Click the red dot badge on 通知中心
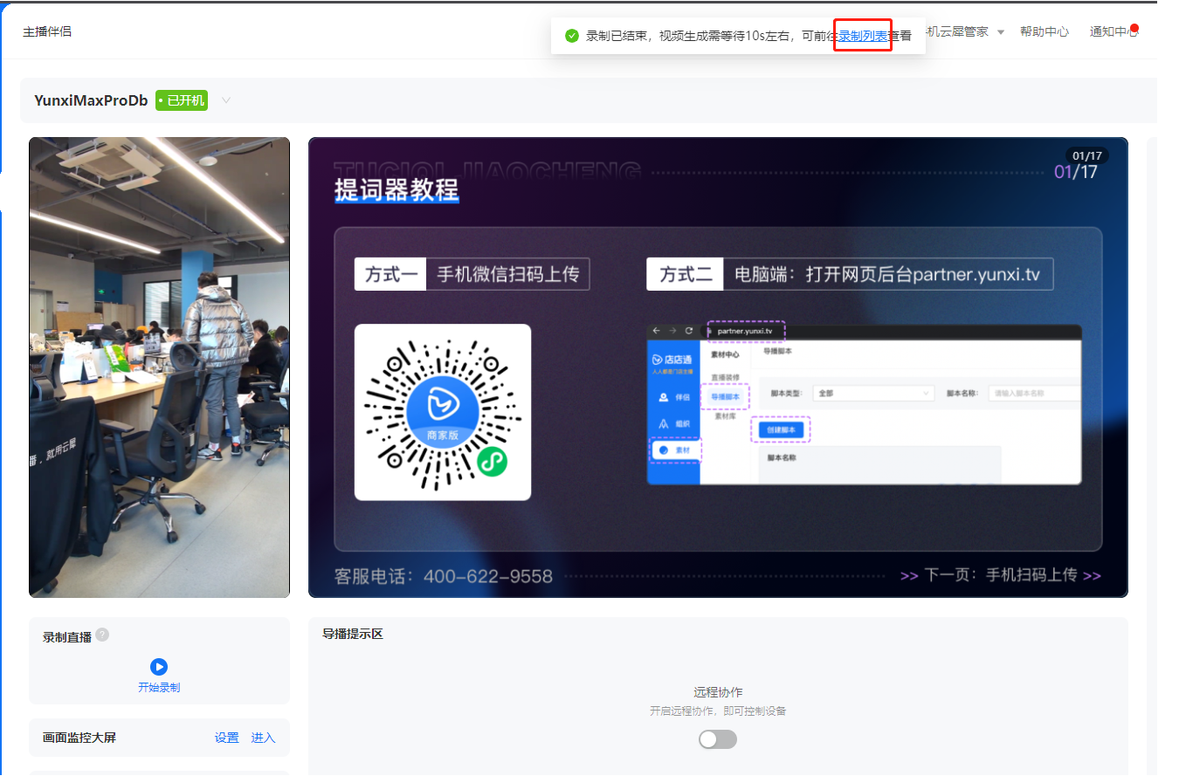1186x776 pixels. [x=1134, y=28]
